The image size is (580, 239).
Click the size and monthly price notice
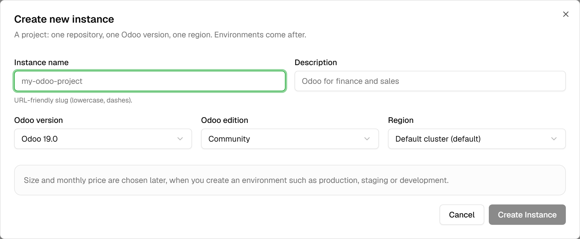point(290,180)
